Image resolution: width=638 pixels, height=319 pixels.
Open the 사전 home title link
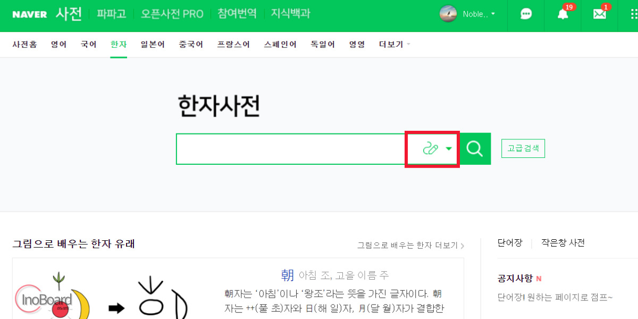coord(69,14)
